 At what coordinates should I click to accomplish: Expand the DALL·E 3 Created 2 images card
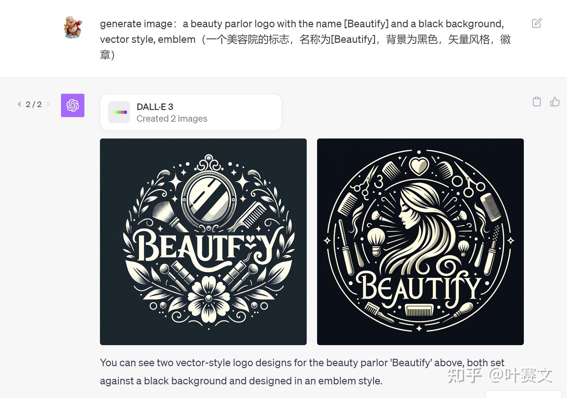[x=191, y=112]
